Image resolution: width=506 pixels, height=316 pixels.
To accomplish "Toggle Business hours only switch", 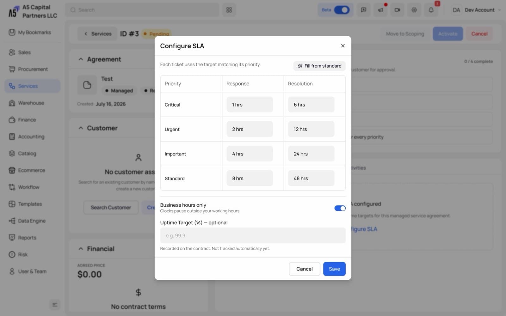I will (x=340, y=208).
